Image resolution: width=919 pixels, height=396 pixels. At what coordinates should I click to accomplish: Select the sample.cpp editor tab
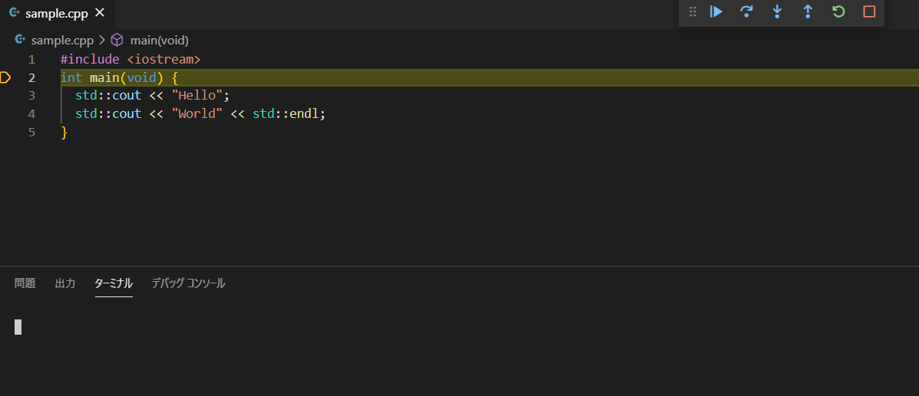(x=54, y=13)
